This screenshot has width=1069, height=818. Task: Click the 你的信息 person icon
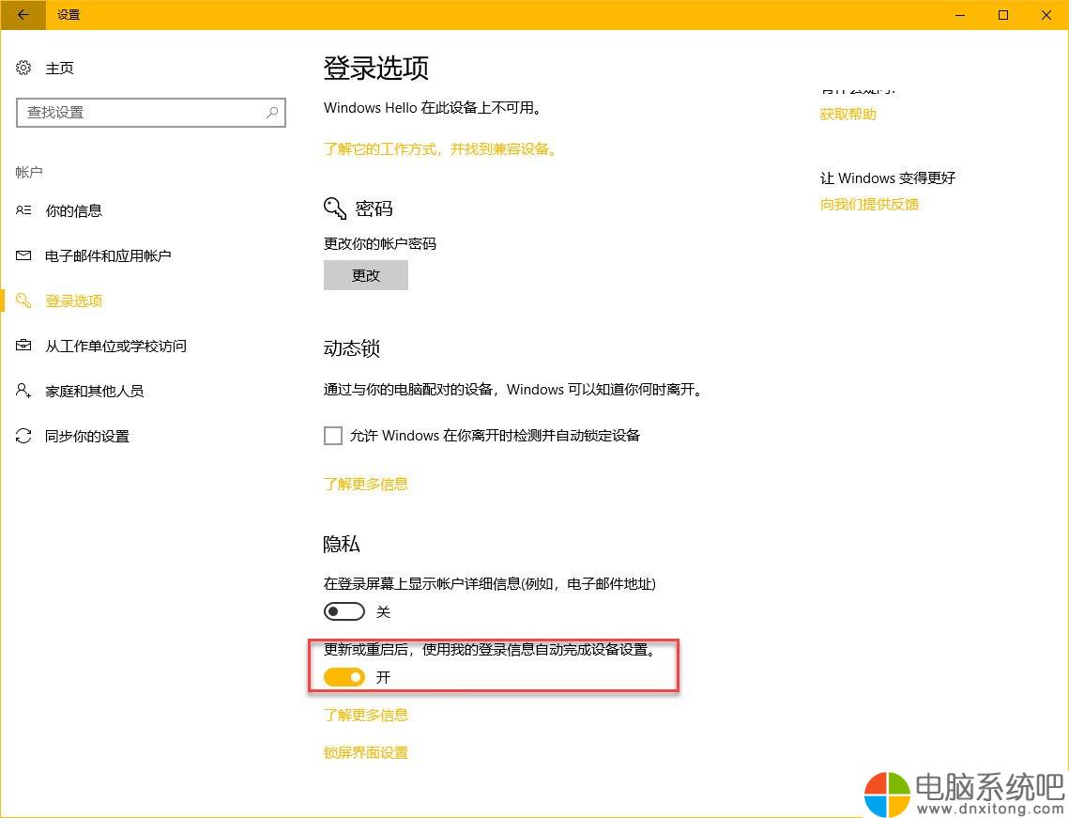pyautogui.click(x=23, y=210)
